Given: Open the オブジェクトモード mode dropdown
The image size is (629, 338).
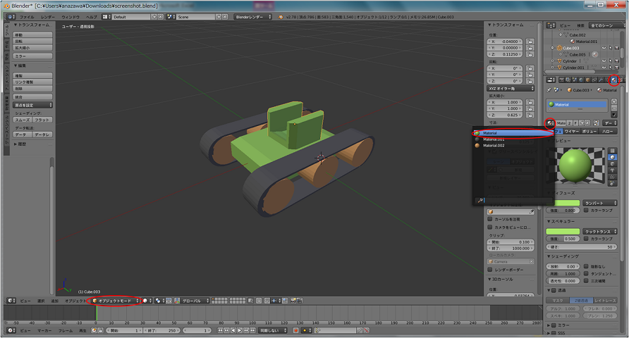Looking at the screenshot, I should (113, 301).
